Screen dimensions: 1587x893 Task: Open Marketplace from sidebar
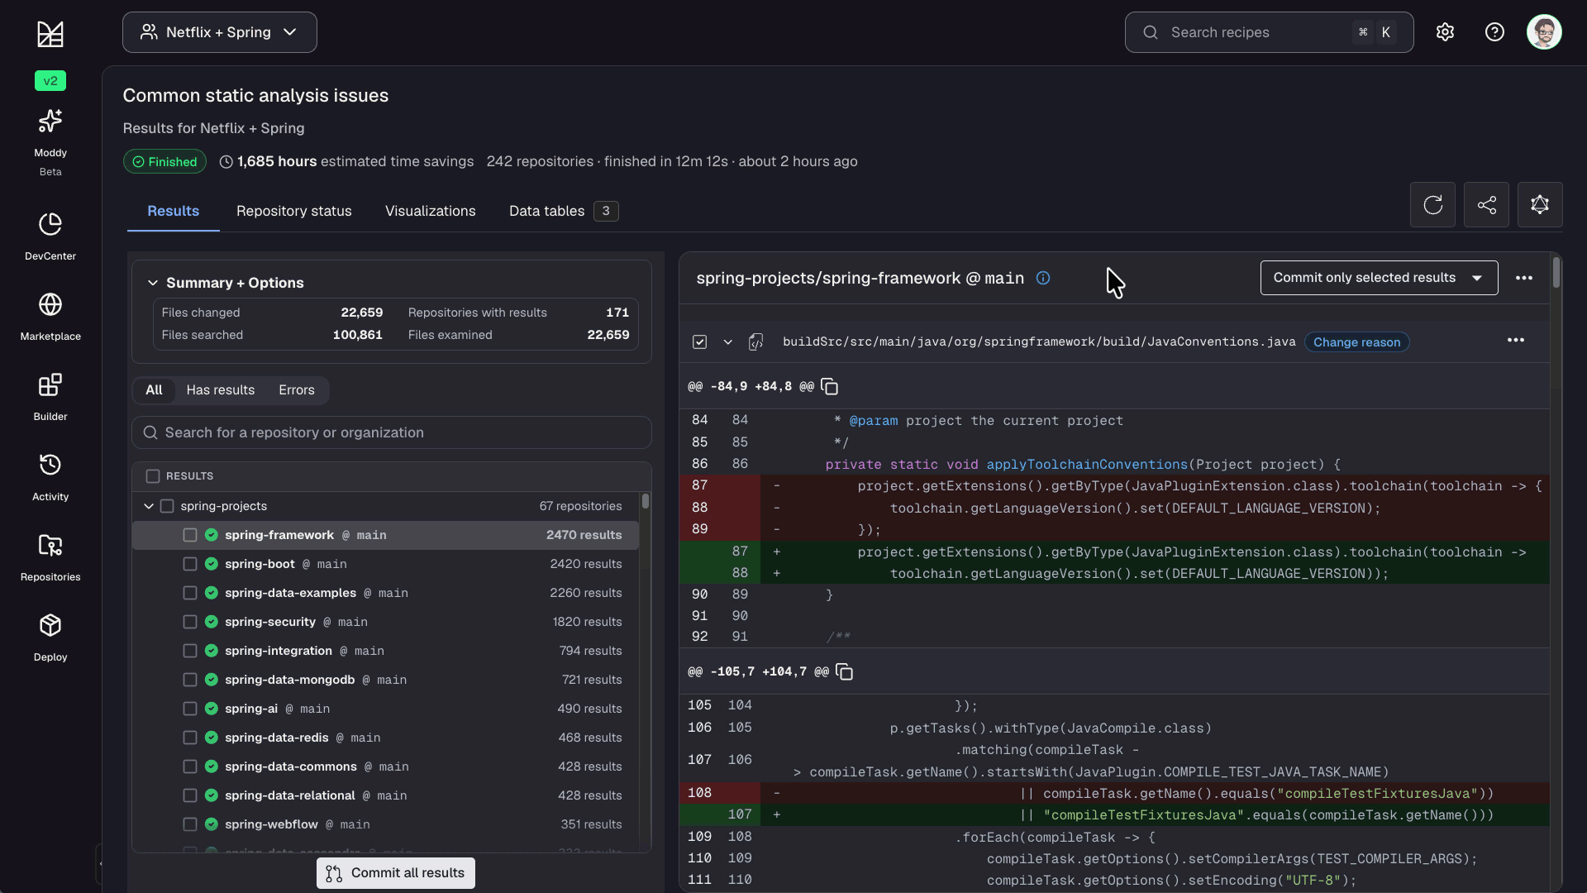50,317
